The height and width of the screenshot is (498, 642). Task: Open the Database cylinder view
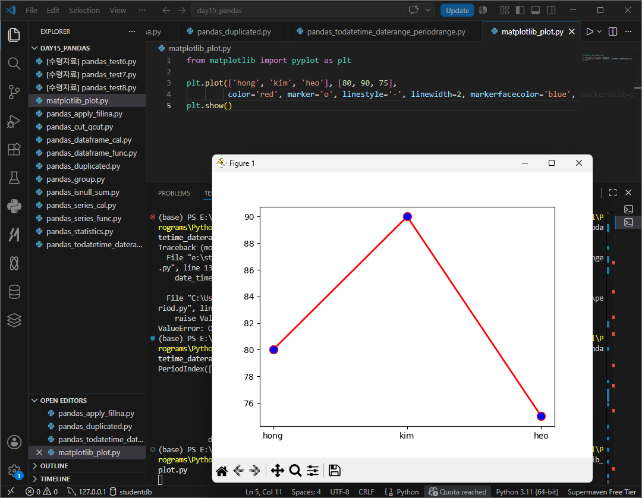pos(14,292)
